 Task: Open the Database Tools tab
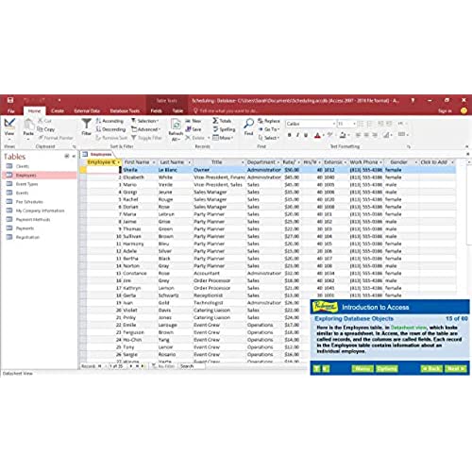pos(125,110)
